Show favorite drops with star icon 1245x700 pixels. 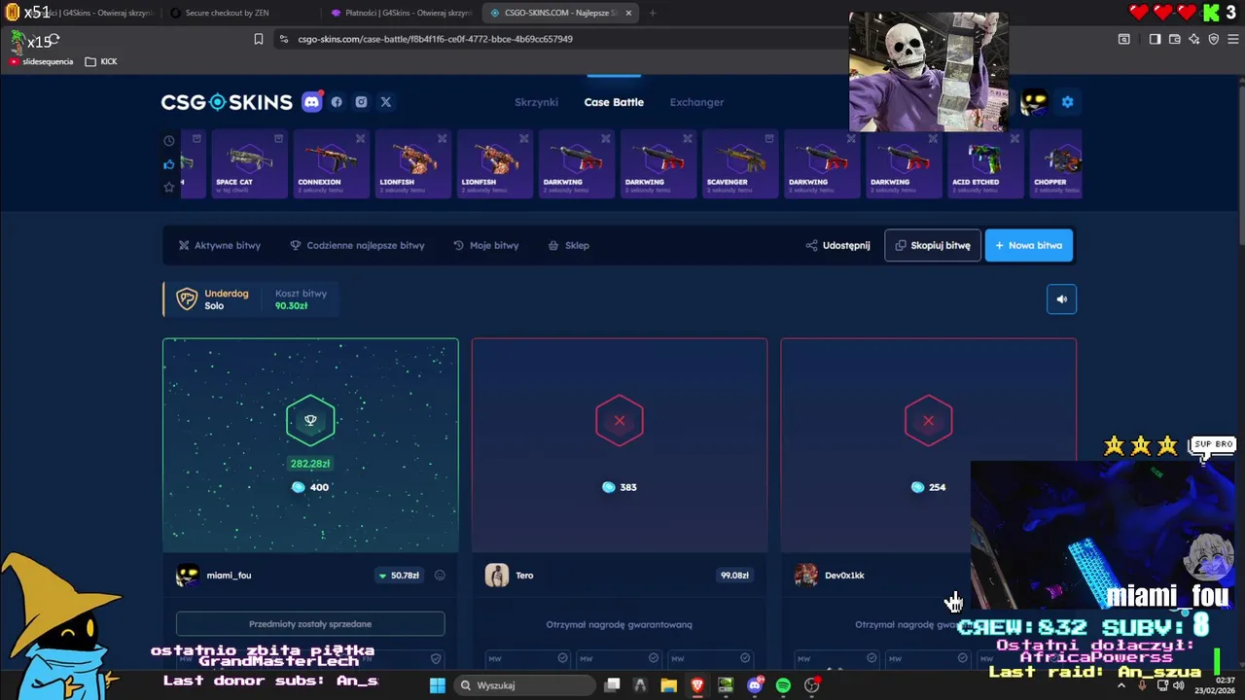pyautogui.click(x=169, y=187)
